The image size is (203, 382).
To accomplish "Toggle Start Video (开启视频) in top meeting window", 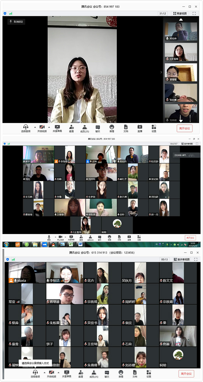I will point(42,128).
